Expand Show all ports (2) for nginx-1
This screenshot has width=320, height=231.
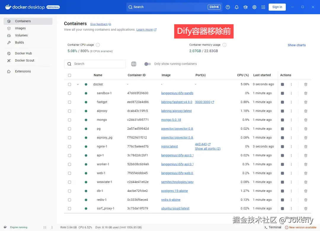[x=207, y=149]
